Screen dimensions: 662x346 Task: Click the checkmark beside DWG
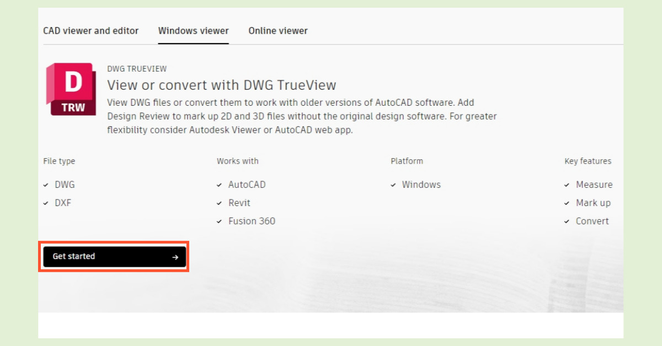pyautogui.click(x=46, y=185)
